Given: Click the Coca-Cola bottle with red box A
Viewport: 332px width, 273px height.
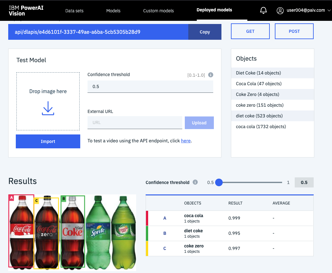Looking at the screenshot, I should (x=21, y=231).
